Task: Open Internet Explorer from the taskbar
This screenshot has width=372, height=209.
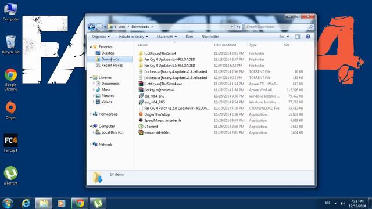Action: 26,203
